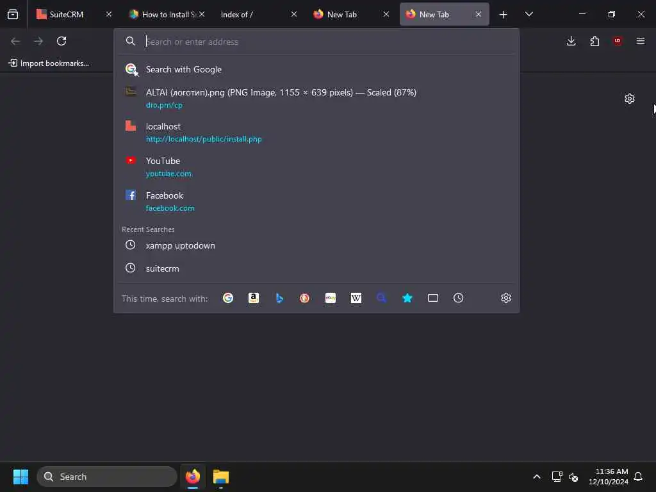
Task: Open the Facebook suggestion
Action: tap(316, 201)
